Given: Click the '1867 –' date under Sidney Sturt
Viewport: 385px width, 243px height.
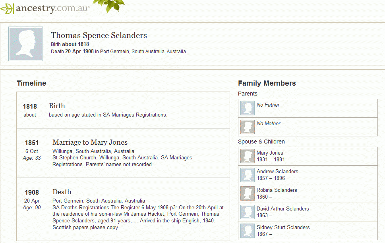Looking at the screenshot, I should pyautogui.click(x=264, y=234).
